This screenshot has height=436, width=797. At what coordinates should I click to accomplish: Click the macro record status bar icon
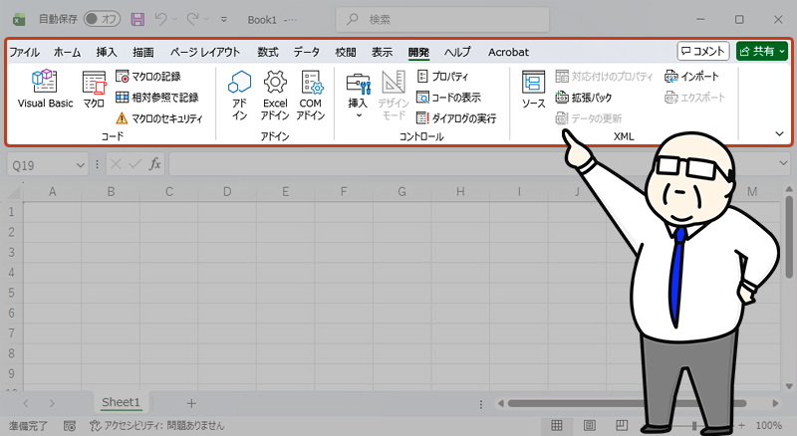pos(70,425)
